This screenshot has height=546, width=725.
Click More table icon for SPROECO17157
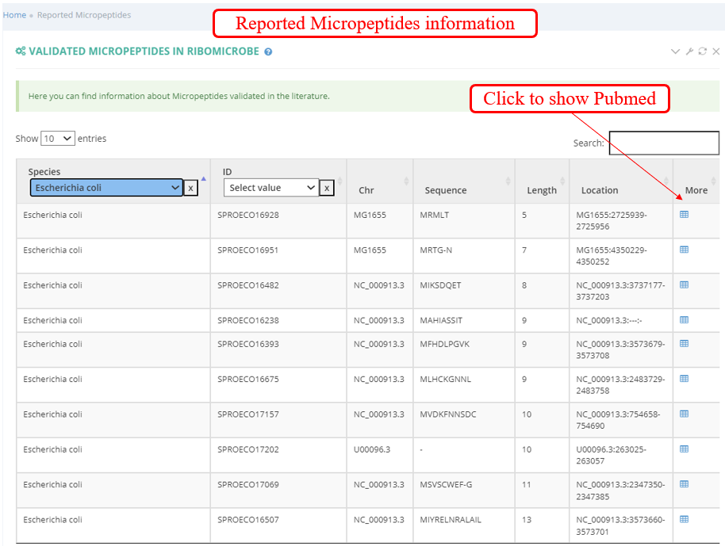[x=684, y=414]
